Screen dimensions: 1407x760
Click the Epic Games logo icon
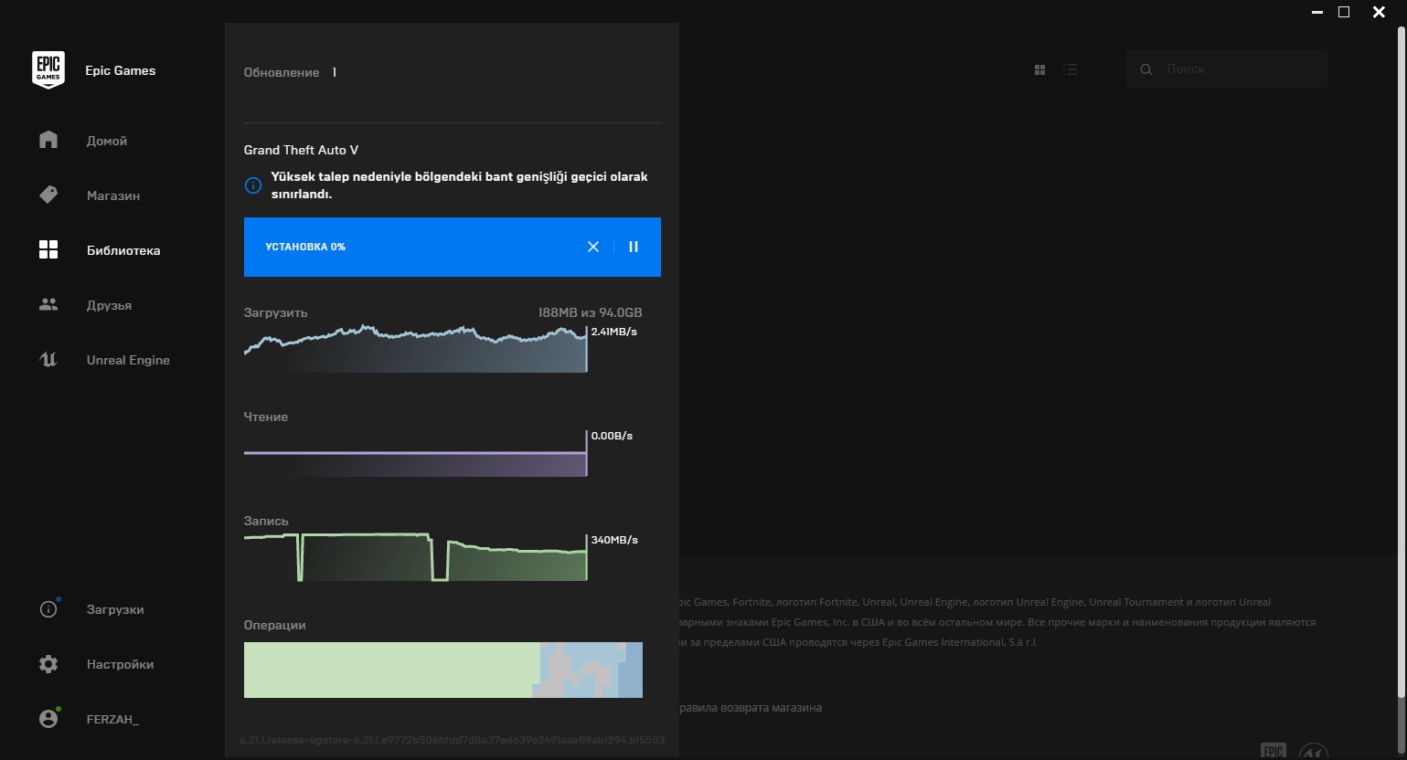tap(48, 69)
